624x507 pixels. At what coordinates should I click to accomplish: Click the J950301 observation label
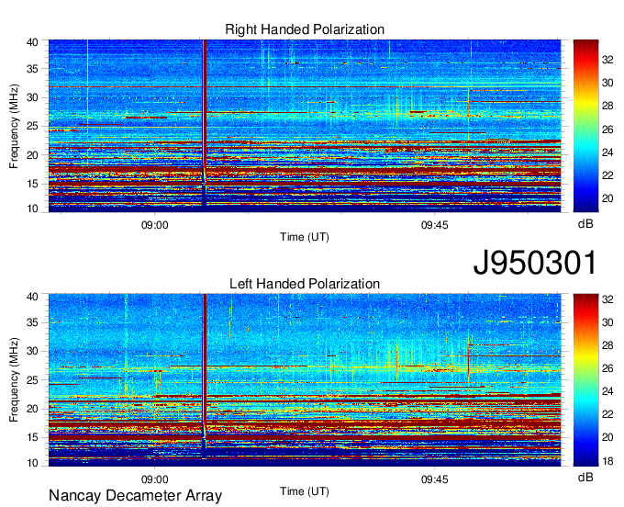(x=535, y=263)
